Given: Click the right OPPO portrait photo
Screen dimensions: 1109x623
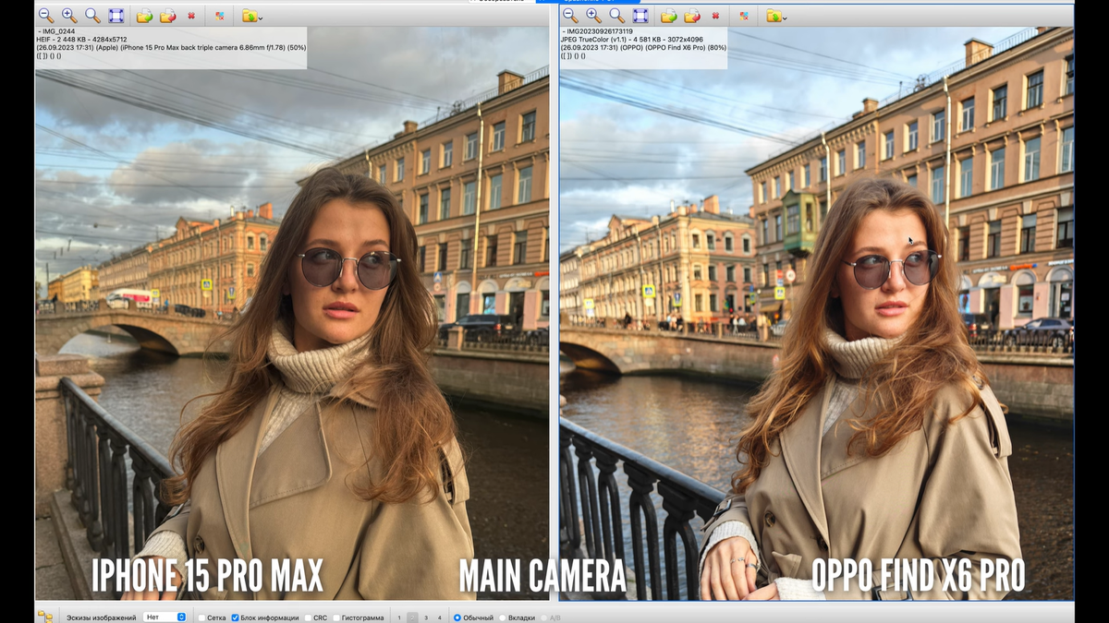Looking at the screenshot, I should [x=817, y=314].
